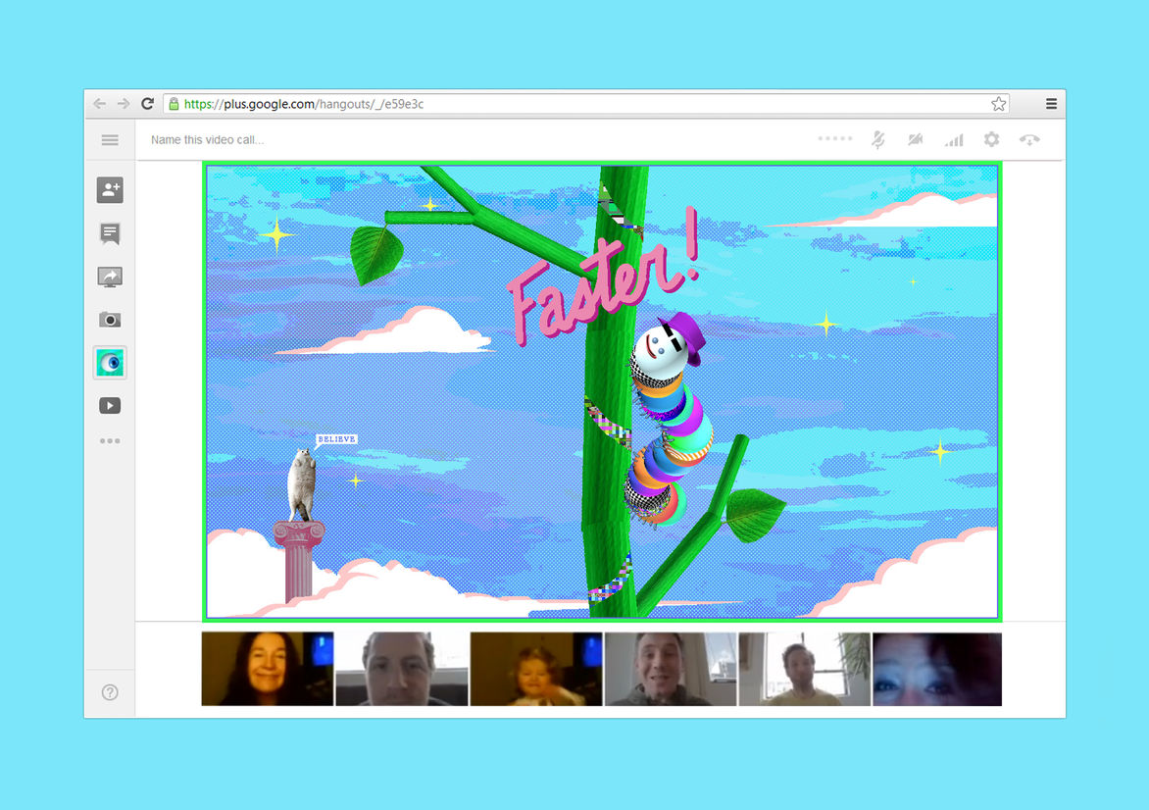Open the chat panel icon

(x=110, y=233)
